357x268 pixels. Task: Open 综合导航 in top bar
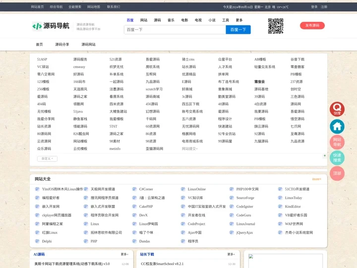click(56, 7)
